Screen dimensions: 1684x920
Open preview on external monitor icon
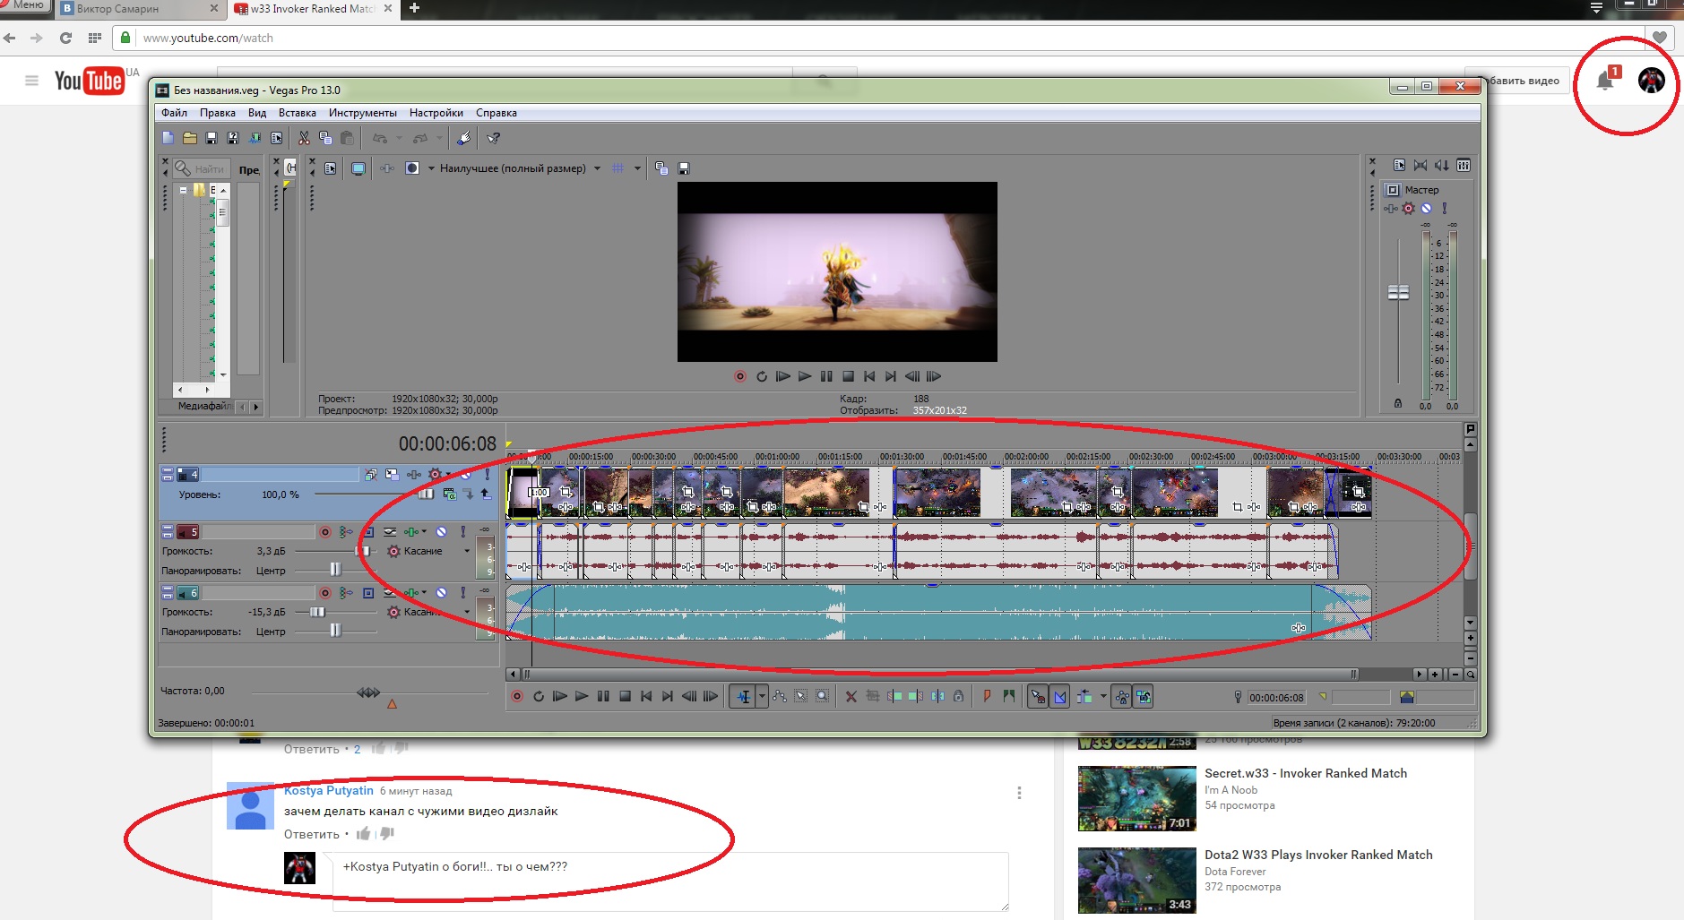358,168
